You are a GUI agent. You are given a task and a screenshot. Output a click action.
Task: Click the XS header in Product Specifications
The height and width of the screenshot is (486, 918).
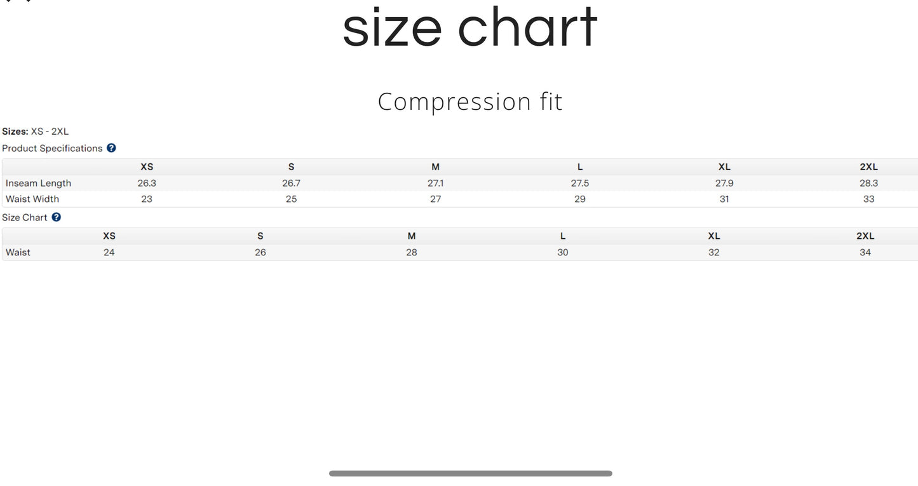[x=147, y=166]
